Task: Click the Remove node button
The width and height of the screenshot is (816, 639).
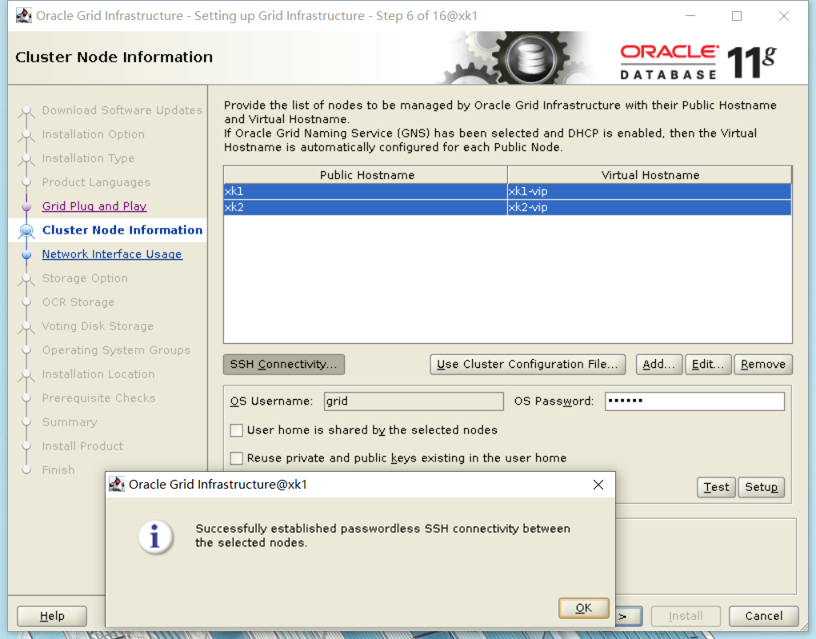Action: (763, 364)
